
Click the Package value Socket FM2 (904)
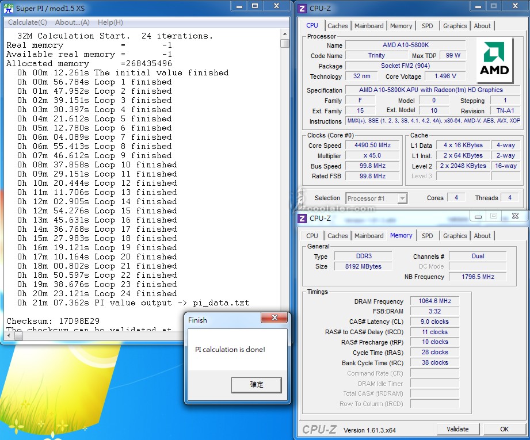coord(406,66)
